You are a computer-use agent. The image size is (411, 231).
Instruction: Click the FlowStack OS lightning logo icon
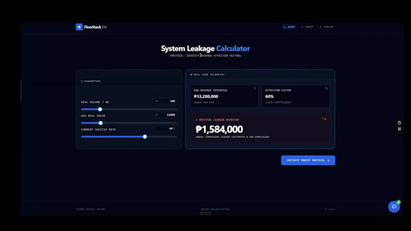click(x=79, y=27)
